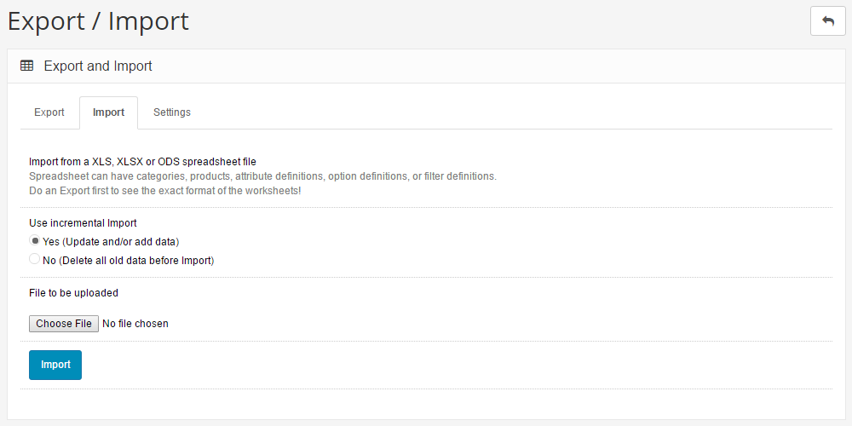Click the 'Do an Export first' help text

pyautogui.click(x=164, y=191)
